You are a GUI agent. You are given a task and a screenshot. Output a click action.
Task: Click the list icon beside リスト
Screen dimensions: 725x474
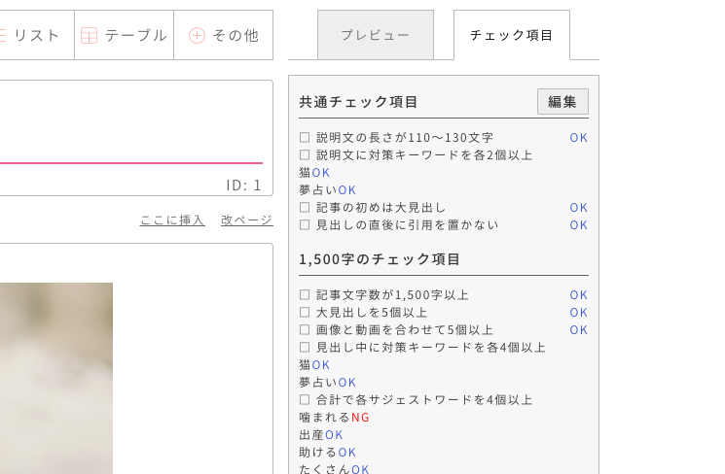pos(3,36)
